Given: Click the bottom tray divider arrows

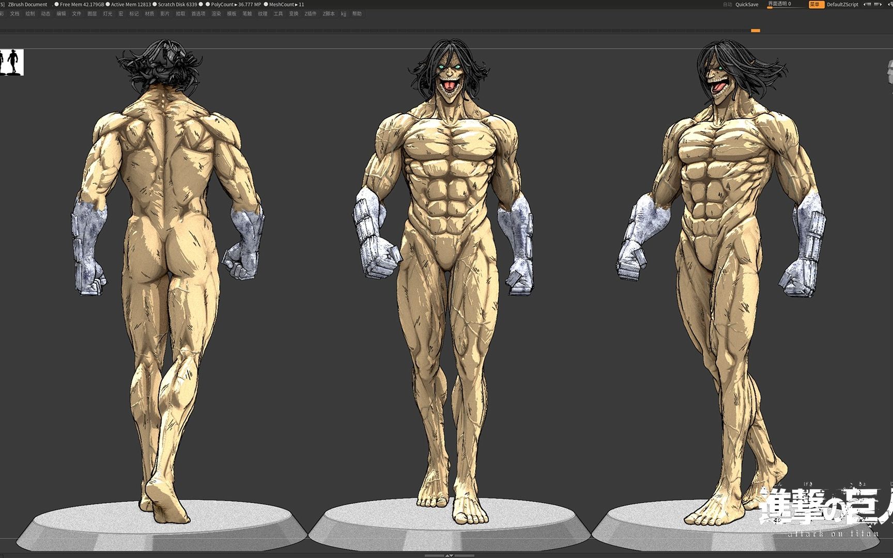Looking at the screenshot, I should point(449,555).
